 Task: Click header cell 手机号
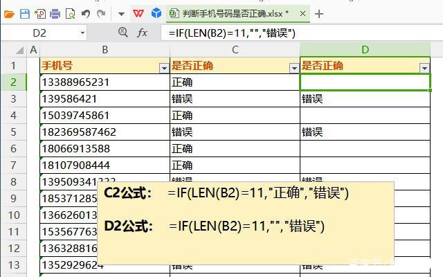[x=105, y=66]
